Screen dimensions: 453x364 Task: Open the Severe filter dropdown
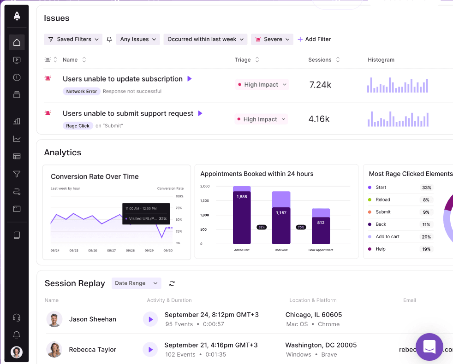(272, 40)
